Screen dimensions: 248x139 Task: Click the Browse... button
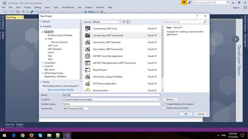point(170,100)
